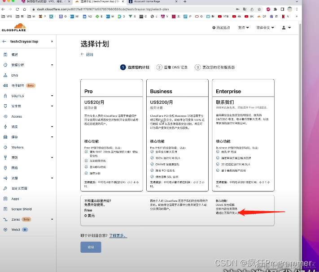The width and height of the screenshot is (319, 272).
Task: Click the browser address bar URL
Action: (x=103, y=9)
